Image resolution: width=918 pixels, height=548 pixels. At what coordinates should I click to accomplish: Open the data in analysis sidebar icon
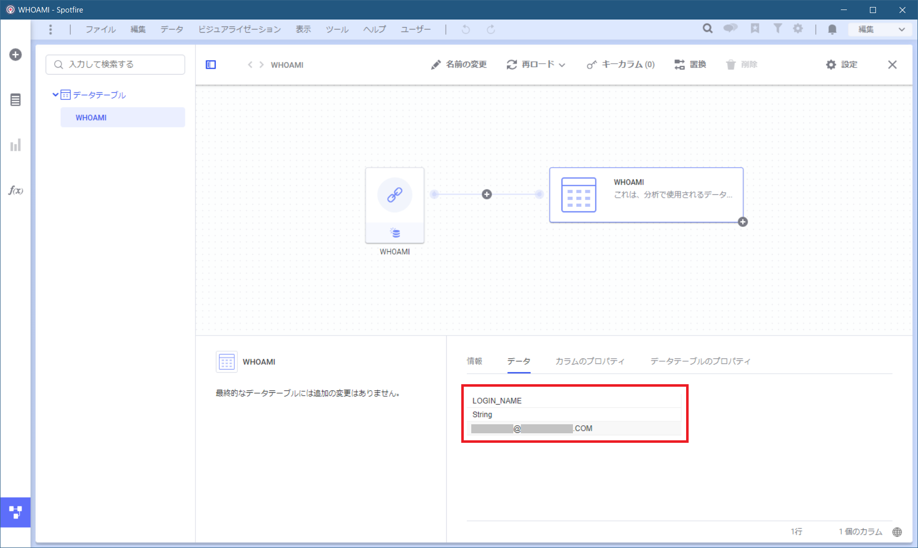pos(16,100)
